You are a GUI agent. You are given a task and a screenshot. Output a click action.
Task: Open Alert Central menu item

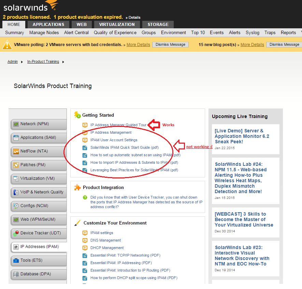(x=76, y=33)
